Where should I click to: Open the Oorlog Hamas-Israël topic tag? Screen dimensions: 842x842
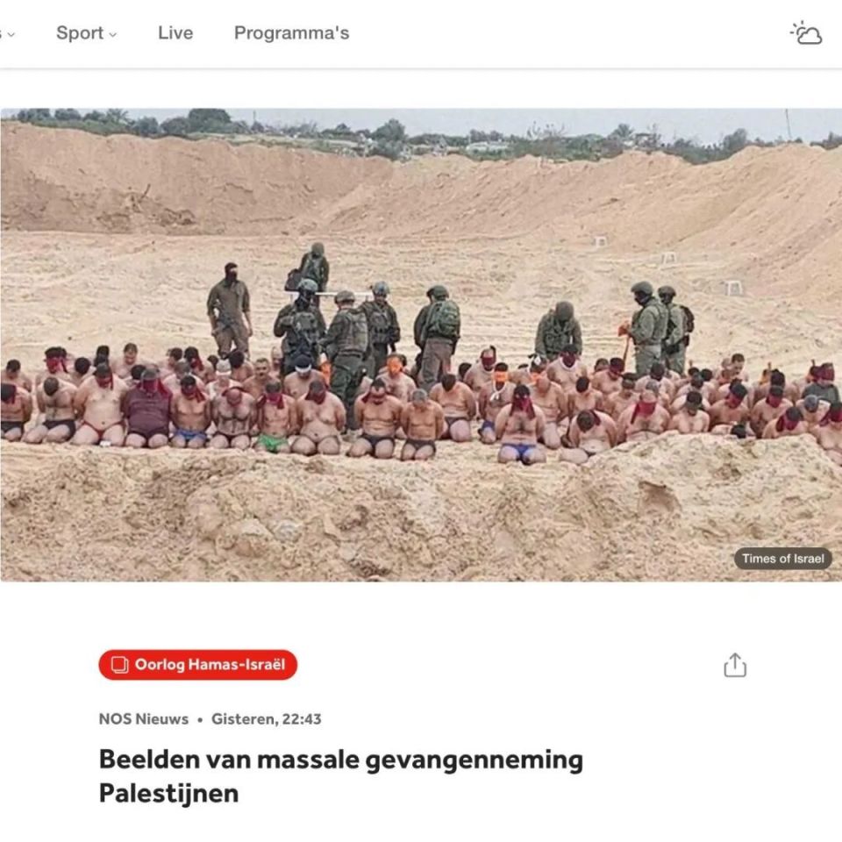click(197, 665)
